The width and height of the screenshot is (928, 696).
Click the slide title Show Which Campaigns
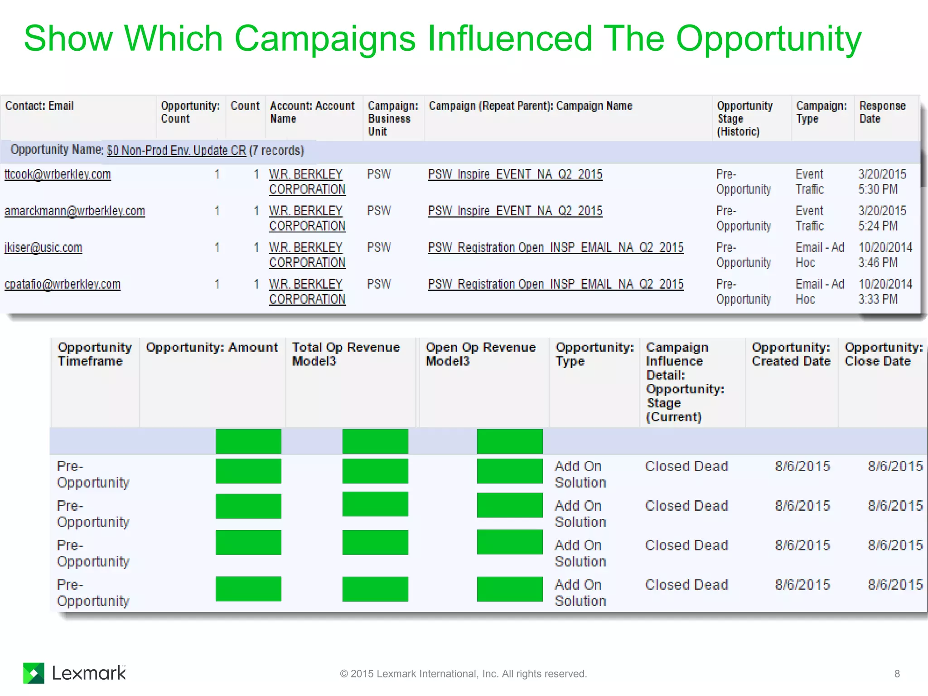(443, 39)
